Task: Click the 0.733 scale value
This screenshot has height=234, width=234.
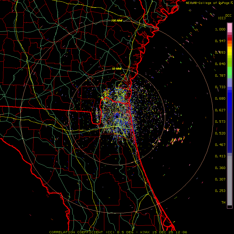Action: [x=220, y=87]
